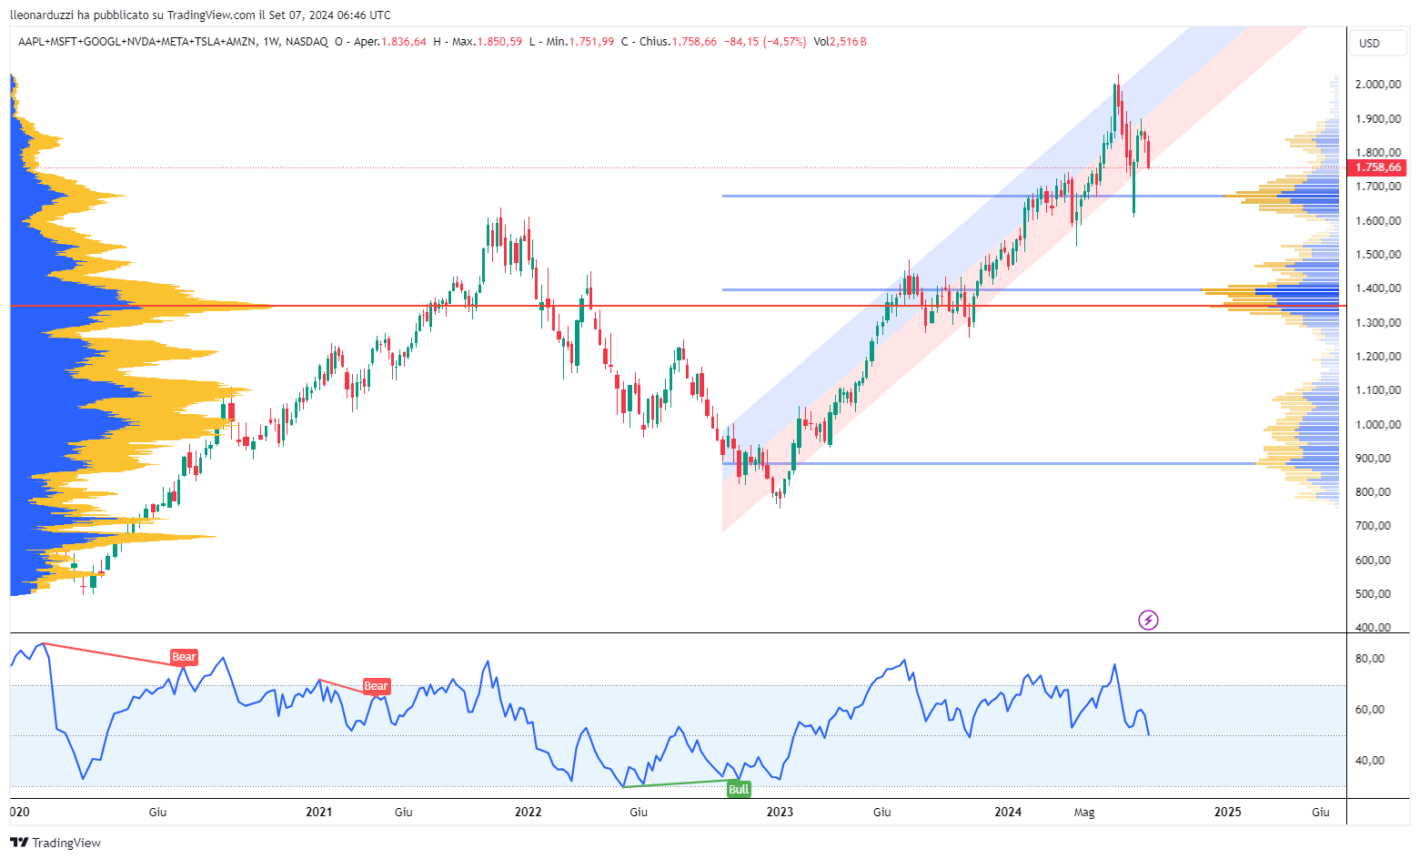Click the green Bull divergence label
Image resolution: width=1420 pixels, height=859 pixels.
point(739,789)
